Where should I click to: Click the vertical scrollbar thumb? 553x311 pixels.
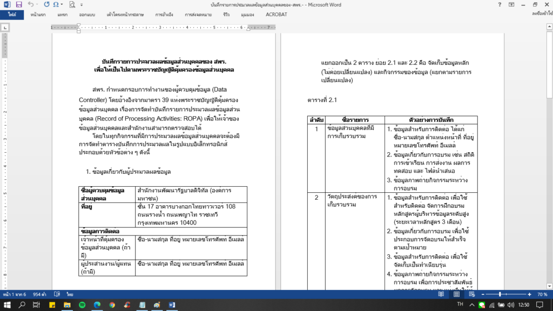pyautogui.click(x=549, y=65)
